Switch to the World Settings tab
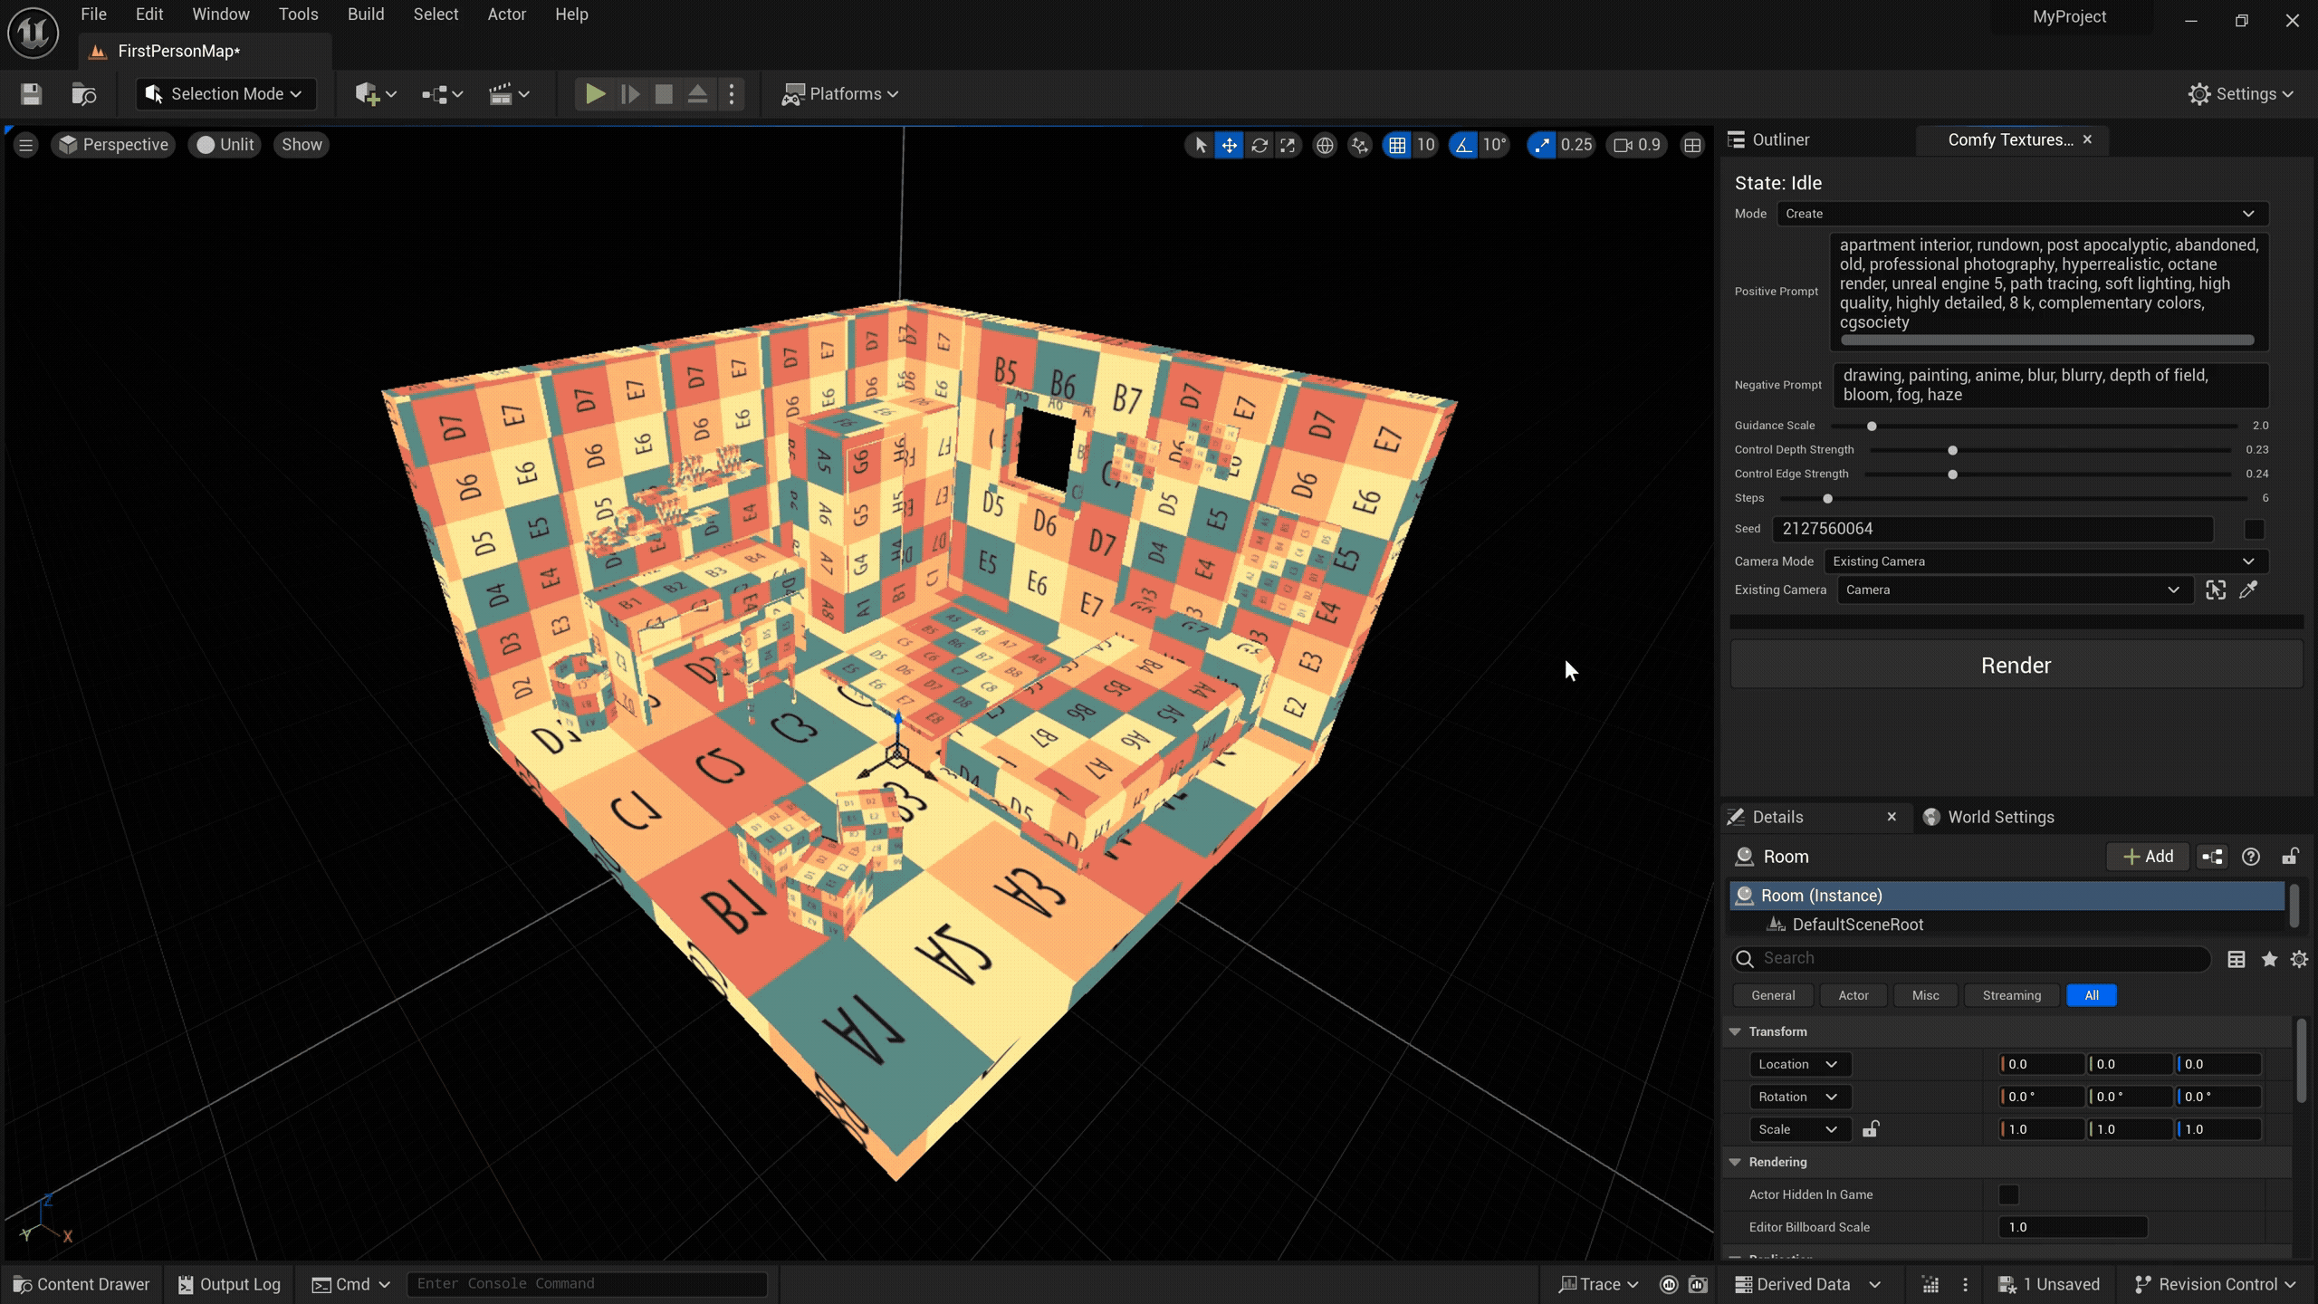The image size is (2318, 1304). pos(2000,817)
